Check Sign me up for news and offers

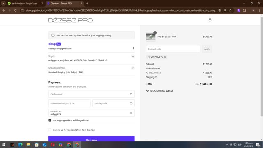click(x=50, y=130)
